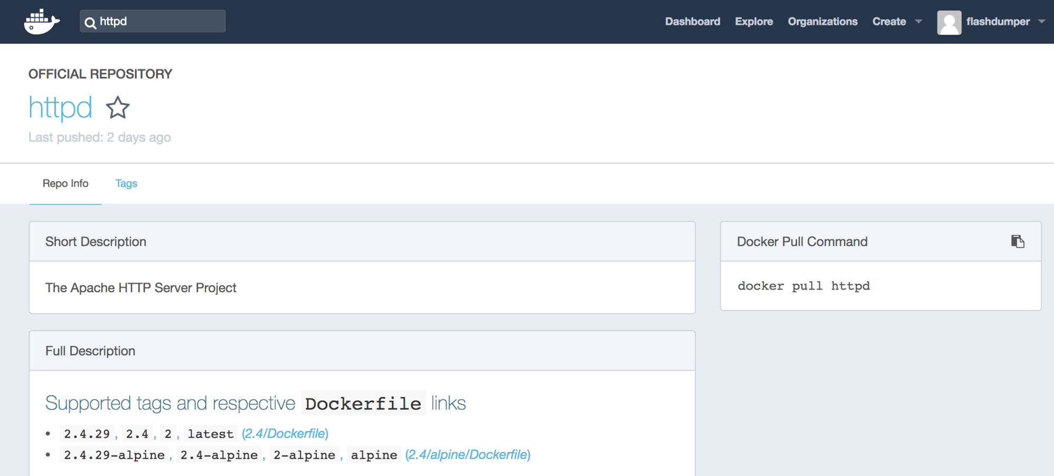The image size is (1054, 476).
Task: Click the user avatar image
Action: pos(949,23)
